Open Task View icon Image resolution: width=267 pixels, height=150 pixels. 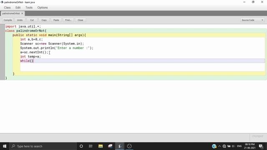tap(91, 146)
